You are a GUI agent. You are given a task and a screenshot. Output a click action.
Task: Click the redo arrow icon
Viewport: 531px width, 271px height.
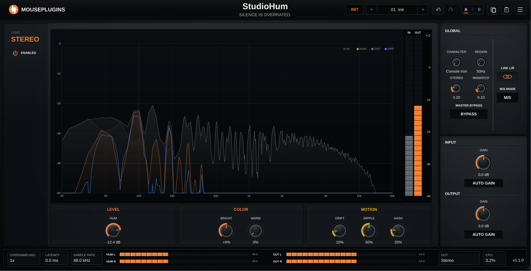(451, 10)
